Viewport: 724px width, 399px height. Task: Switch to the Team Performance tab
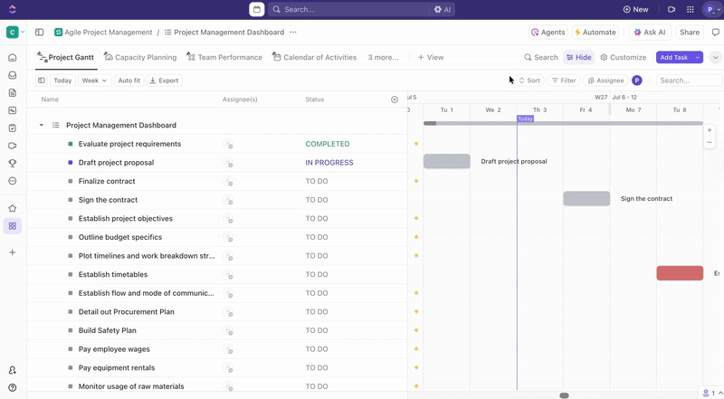(x=224, y=57)
